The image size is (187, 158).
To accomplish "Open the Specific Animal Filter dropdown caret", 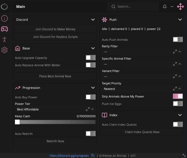I will pos(180,64).
